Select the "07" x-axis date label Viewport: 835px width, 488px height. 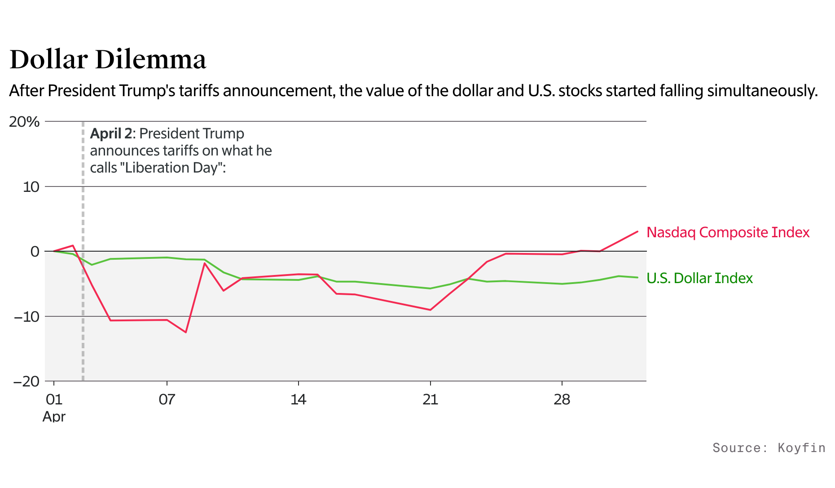pyautogui.click(x=167, y=399)
